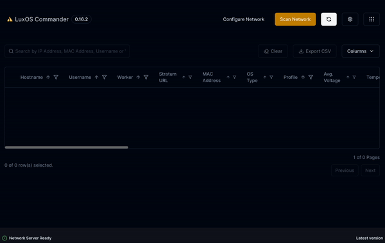Sort MAC Address column ascending

[228, 77]
